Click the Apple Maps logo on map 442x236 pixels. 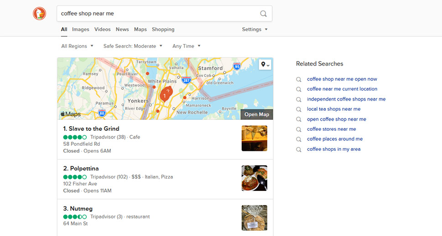pyautogui.click(x=70, y=114)
